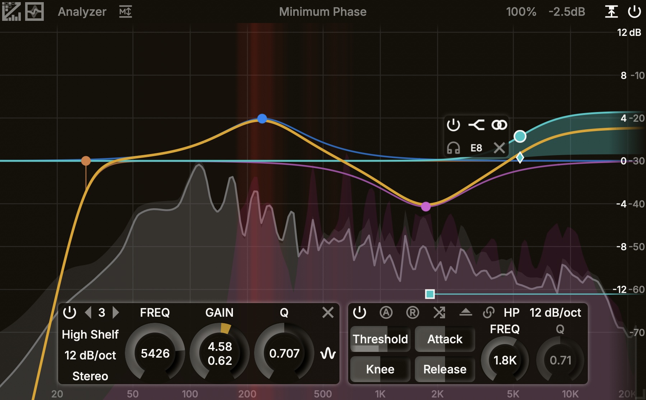The height and width of the screenshot is (400, 646).
Task: Bypass band E8 from popup power icon
Action: [x=453, y=125]
